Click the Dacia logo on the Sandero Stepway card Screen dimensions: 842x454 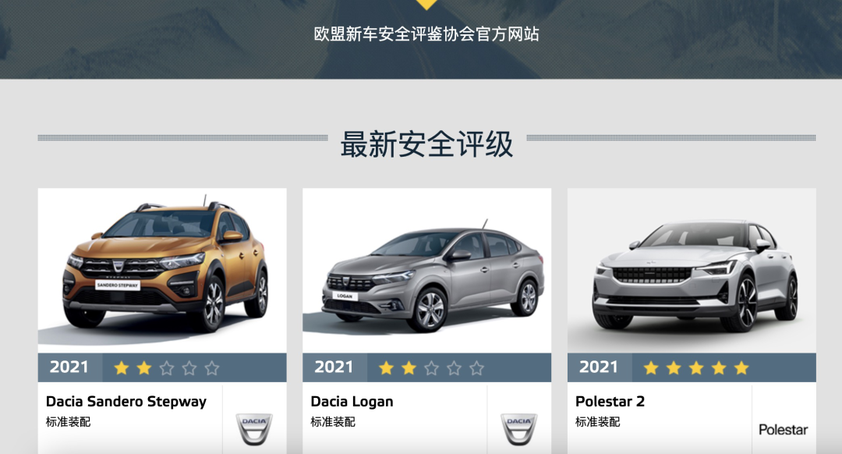254,429
